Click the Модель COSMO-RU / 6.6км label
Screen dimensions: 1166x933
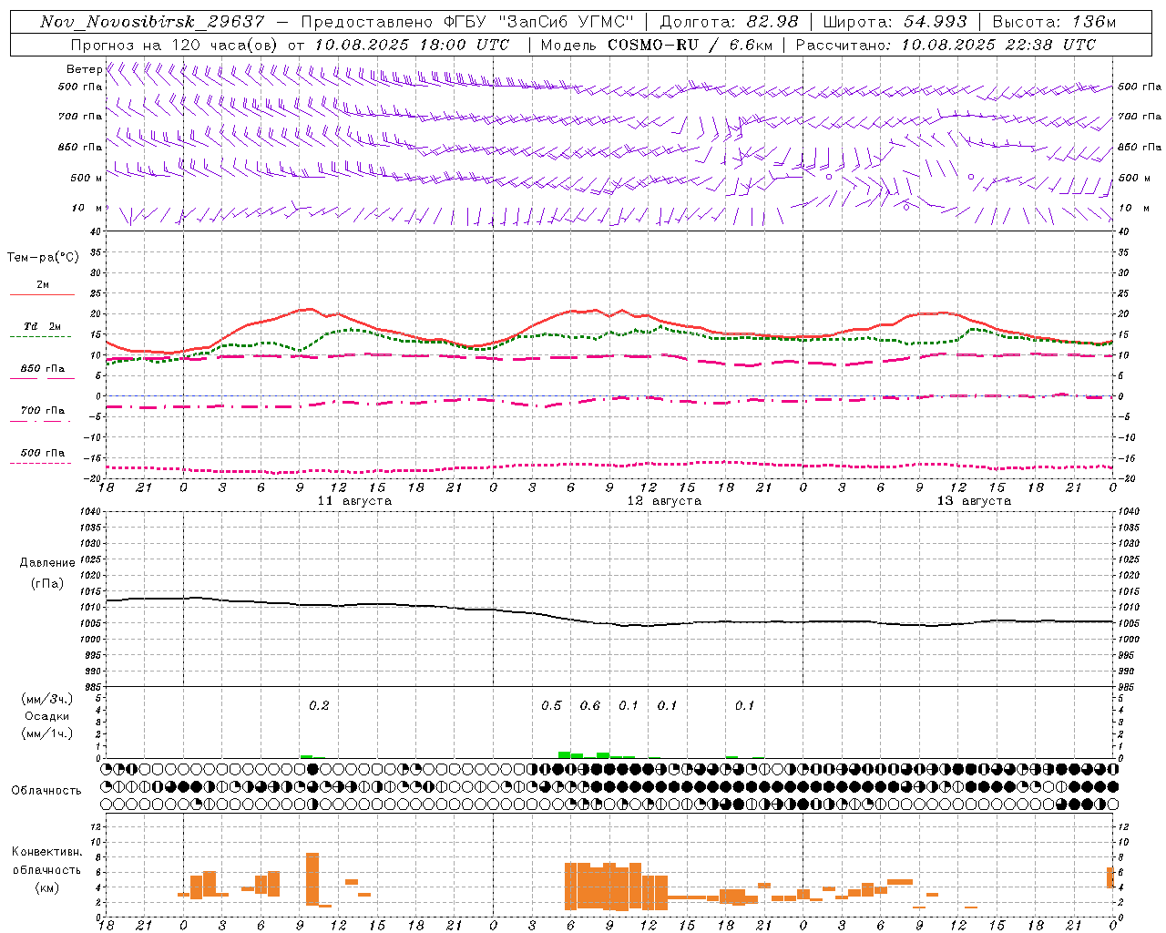658,45
